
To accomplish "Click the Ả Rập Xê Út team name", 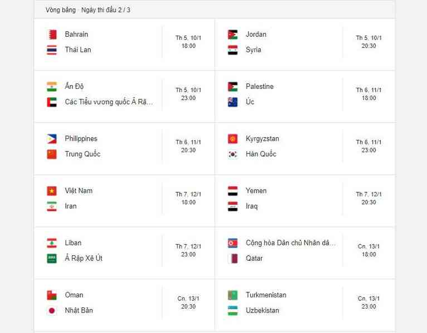I will [x=84, y=258].
